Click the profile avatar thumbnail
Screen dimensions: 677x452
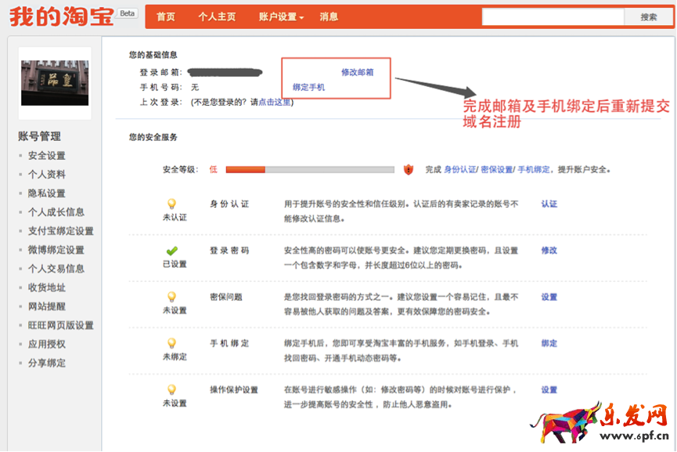(55, 84)
